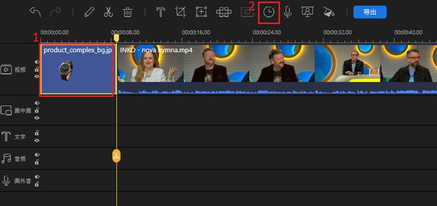The image size is (437, 206).
Task: Lock the 视频 track
Action: pyautogui.click(x=37, y=69)
